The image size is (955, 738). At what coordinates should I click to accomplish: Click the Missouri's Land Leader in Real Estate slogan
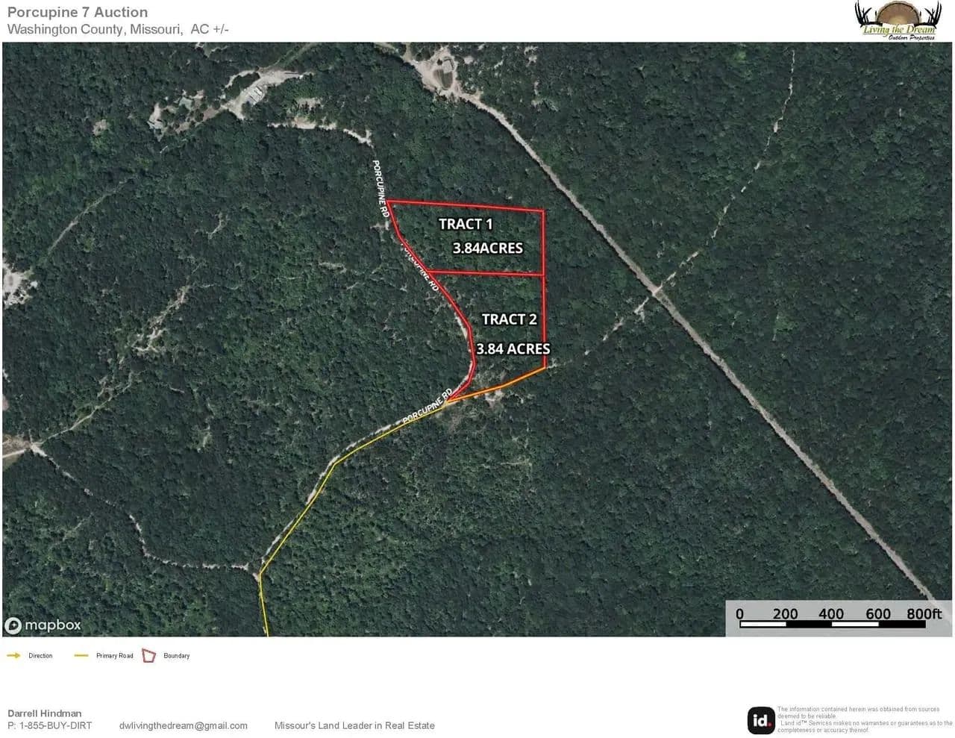354,725
